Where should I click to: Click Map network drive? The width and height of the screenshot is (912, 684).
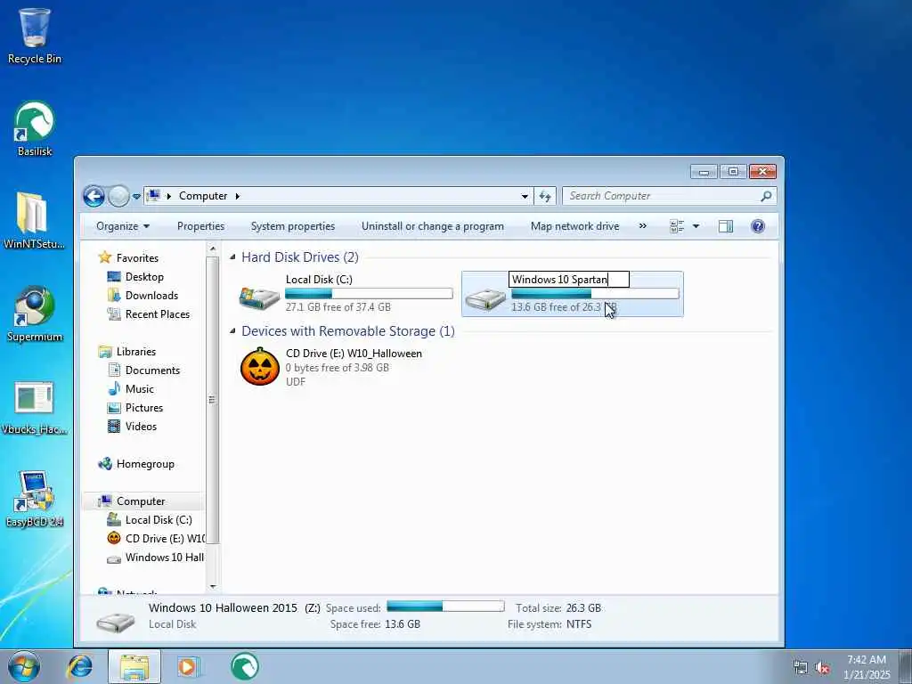[x=574, y=226]
